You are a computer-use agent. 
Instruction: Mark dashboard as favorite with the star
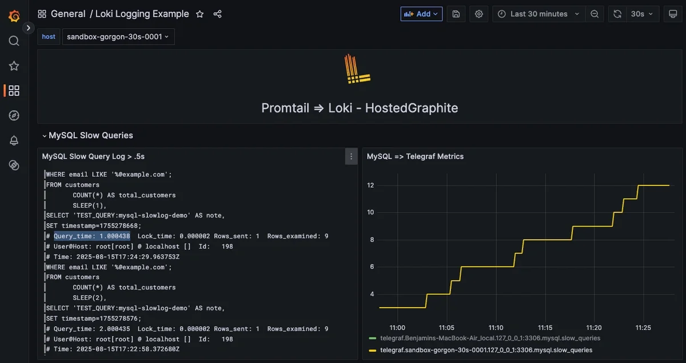(x=200, y=14)
